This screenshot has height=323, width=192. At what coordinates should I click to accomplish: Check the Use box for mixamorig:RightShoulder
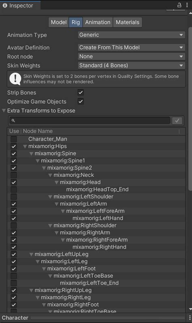(14, 225)
